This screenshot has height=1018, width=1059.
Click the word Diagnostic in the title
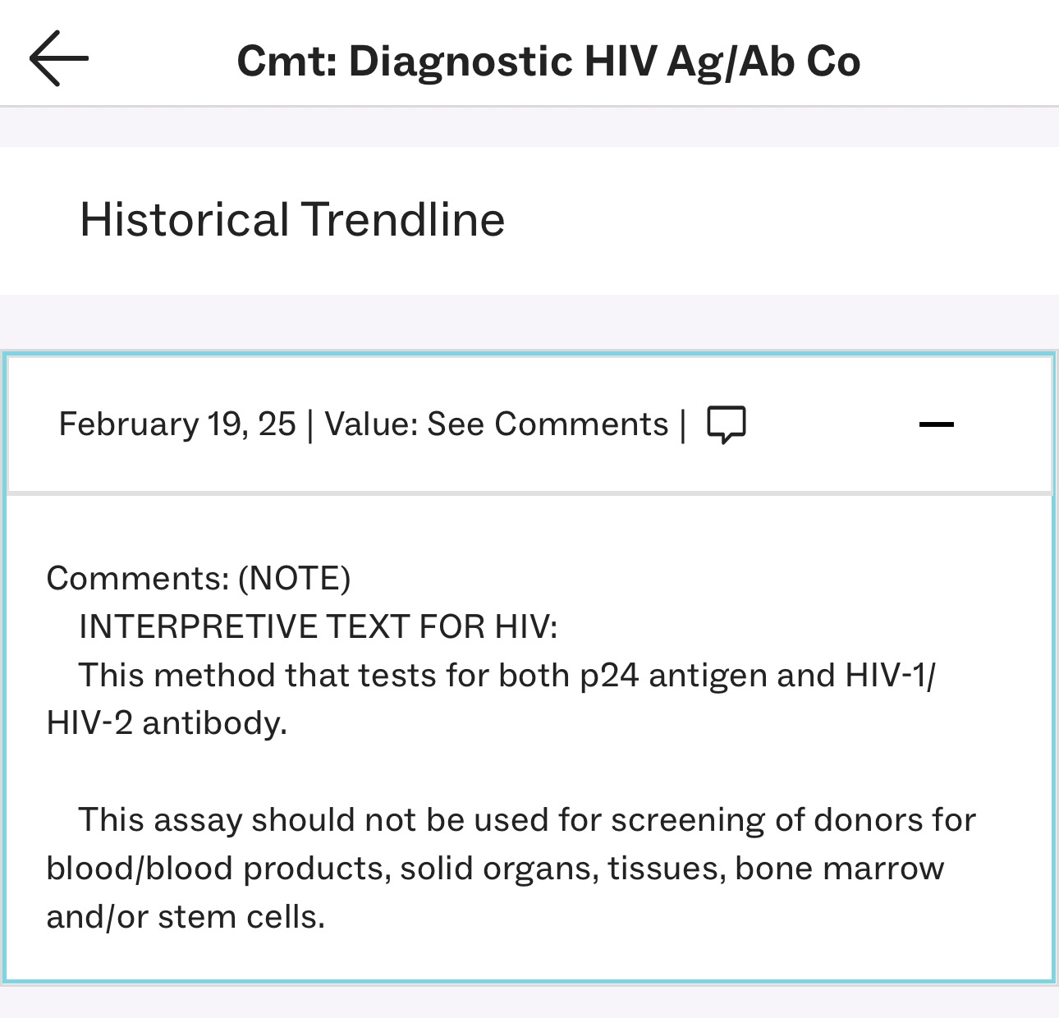[461, 62]
